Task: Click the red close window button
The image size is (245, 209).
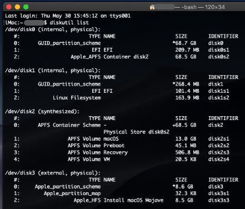Action: point(9,7)
